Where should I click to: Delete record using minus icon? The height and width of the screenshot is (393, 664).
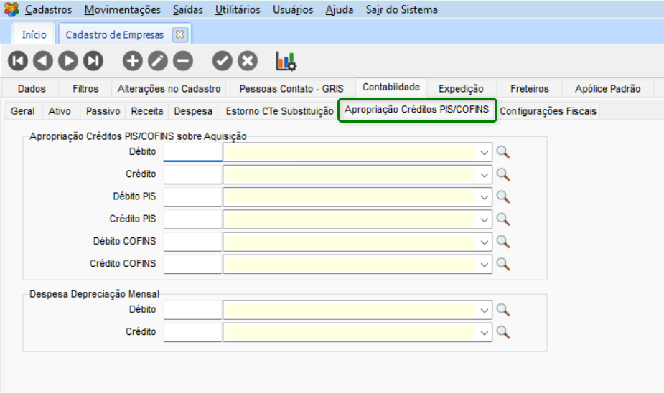click(183, 61)
